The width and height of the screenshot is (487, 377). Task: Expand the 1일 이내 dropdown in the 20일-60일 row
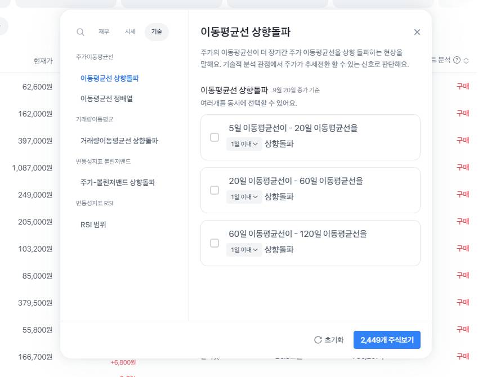pyautogui.click(x=244, y=196)
